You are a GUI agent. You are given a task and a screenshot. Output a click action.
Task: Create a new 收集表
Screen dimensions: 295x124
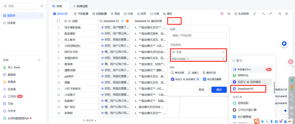point(10,82)
